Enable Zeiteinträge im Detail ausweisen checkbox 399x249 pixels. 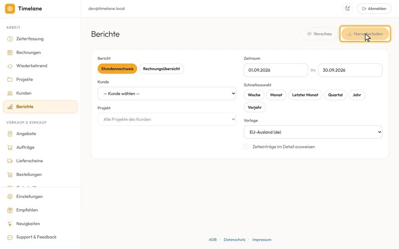click(246, 146)
